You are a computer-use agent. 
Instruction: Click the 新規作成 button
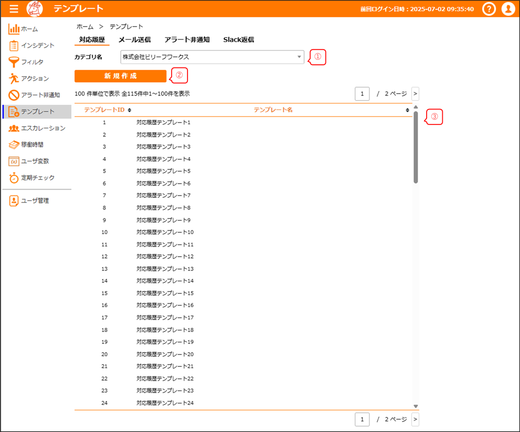[120, 76]
